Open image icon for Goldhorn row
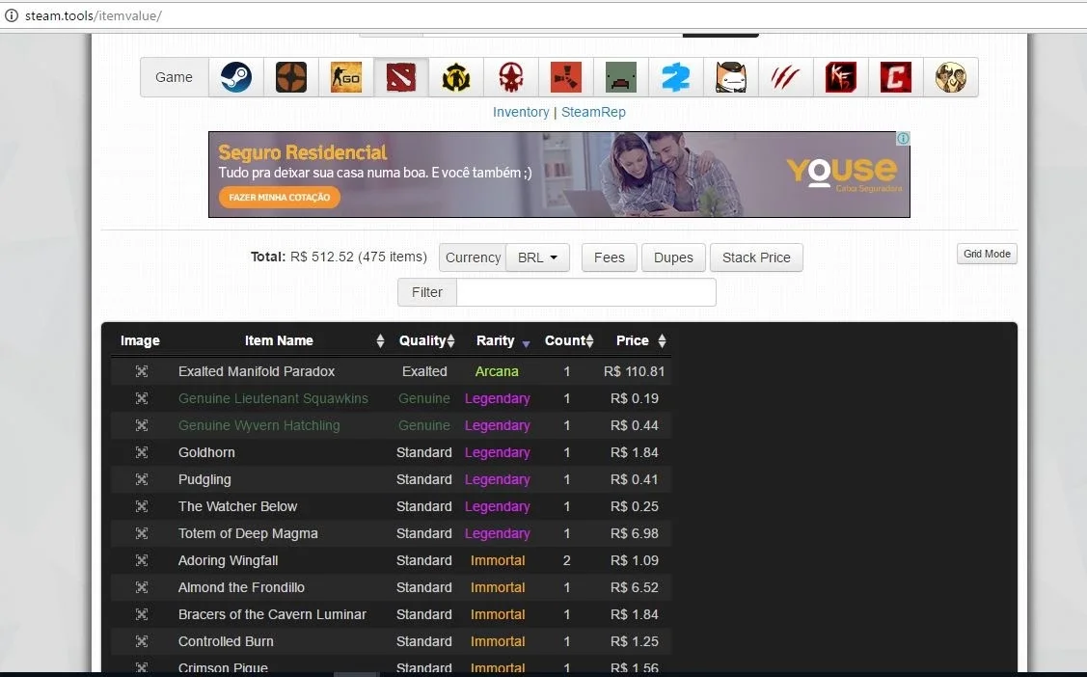This screenshot has width=1087, height=677. tap(142, 452)
